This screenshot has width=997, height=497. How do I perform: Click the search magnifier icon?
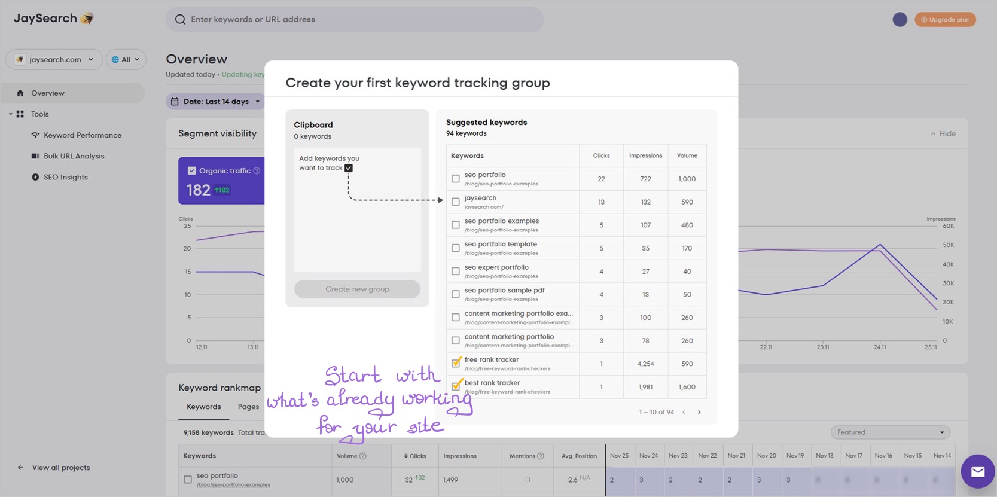tap(180, 20)
